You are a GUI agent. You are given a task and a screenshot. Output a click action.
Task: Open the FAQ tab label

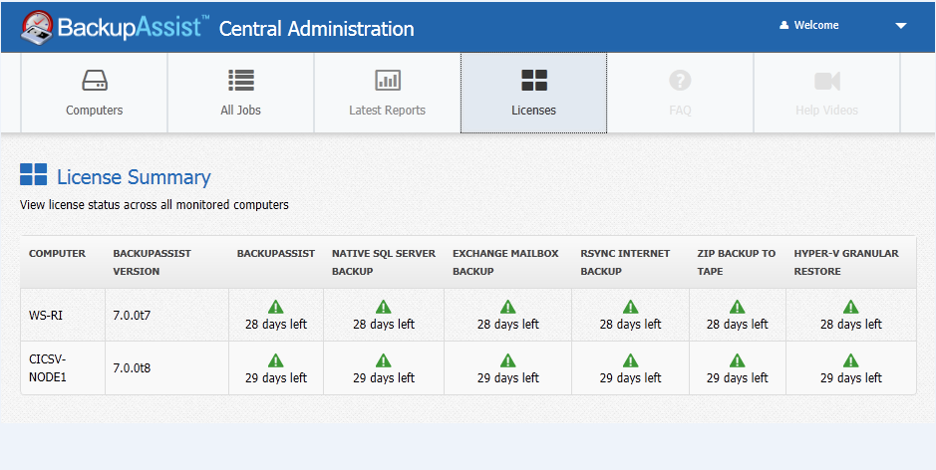coord(680,111)
